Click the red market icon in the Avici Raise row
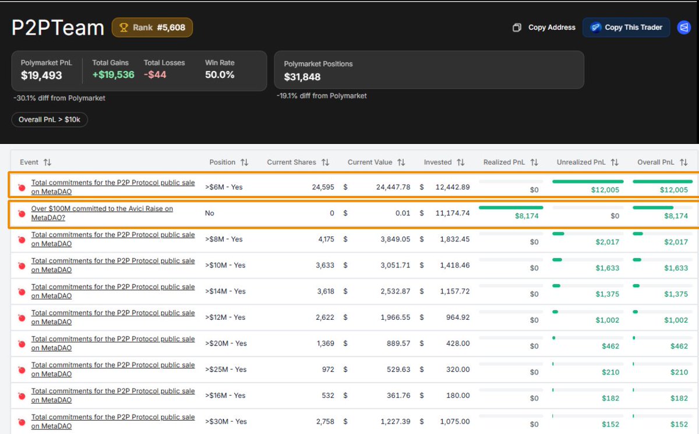Screen dimensions: 699x434 pyautogui.click(x=22, y=214)
